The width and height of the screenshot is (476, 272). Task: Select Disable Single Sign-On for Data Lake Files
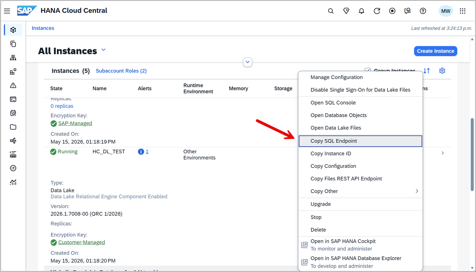click(x=360, y=90)
